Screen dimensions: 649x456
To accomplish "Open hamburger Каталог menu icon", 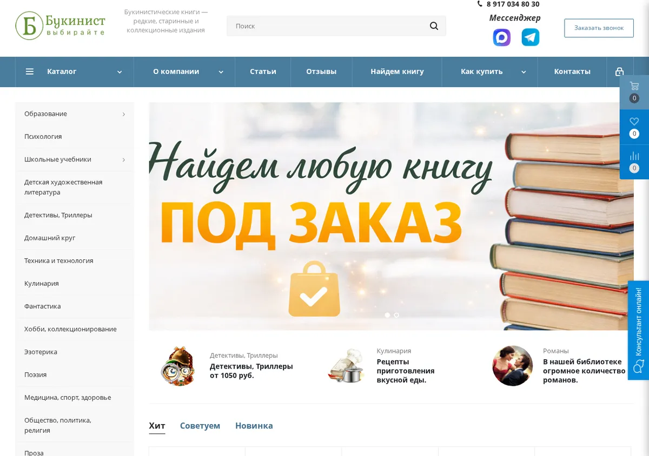I will pyautogui.click(x=30, y=71).
